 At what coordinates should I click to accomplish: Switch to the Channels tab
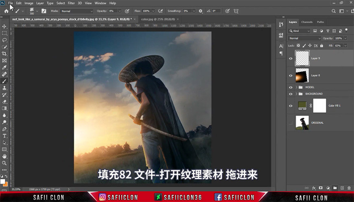(x=307, y=22)
